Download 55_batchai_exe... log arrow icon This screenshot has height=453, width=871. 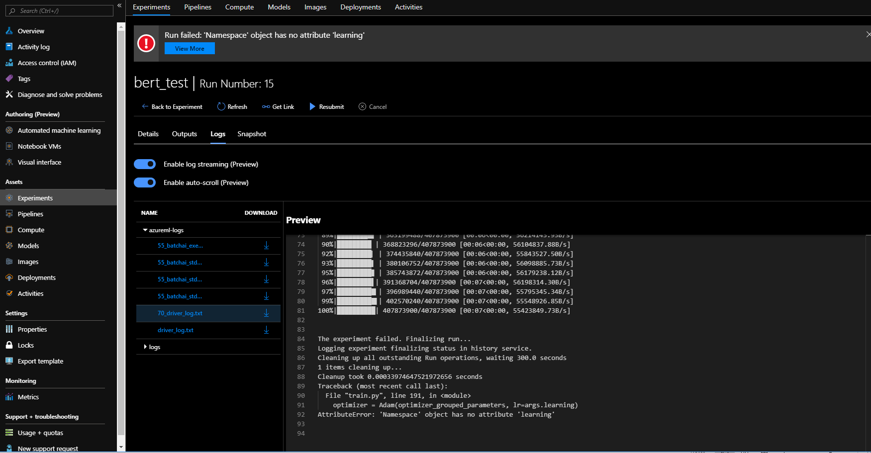coord(266,246)
